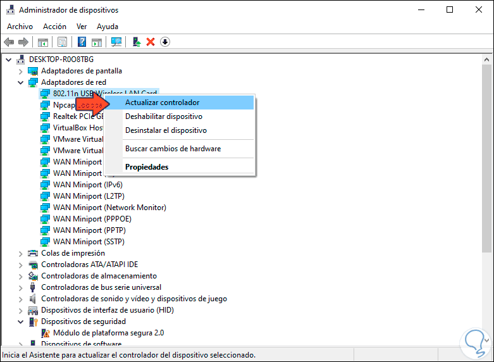Open the Ayuda menu
Viewport: 494px width, 362px height.
[x=108, y=27]
